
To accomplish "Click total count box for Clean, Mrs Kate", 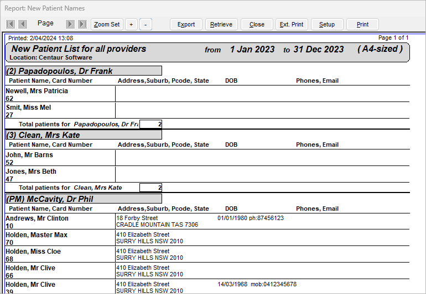I will (151, 188).
